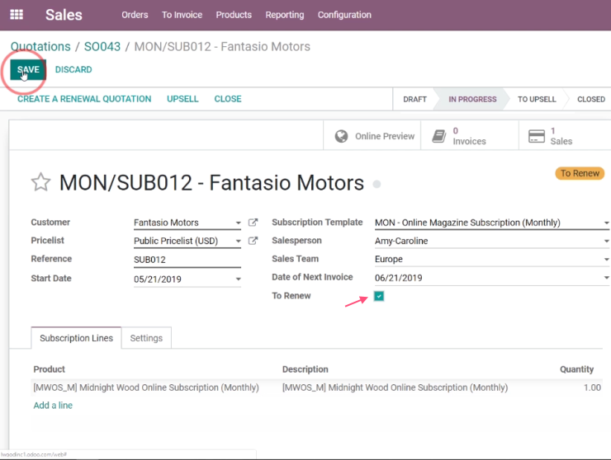Open the Reporting menu
Screen dimensions: 611x460
[285, 15]
